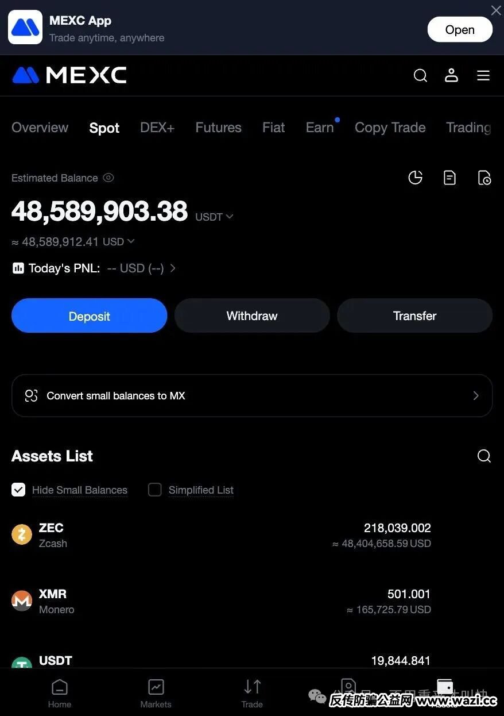Uncheck the Hide Small Balances checkbox
Screen dimensions: 504x716
(x=18, y=490)
